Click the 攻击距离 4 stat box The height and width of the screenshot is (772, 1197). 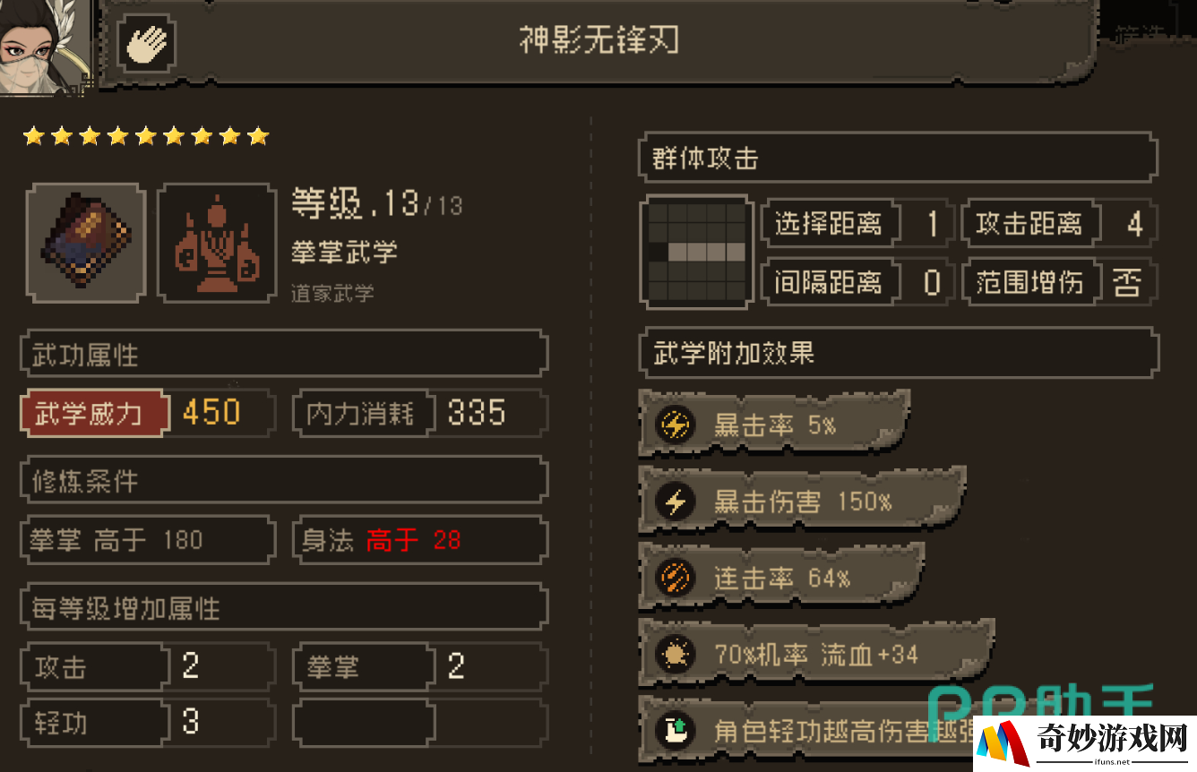1060,223
